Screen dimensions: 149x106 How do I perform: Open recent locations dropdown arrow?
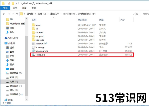tap(13, 14)
